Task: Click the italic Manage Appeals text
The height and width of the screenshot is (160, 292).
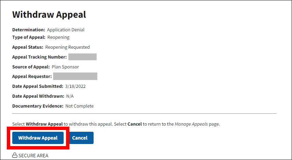Action: point(191,124)
